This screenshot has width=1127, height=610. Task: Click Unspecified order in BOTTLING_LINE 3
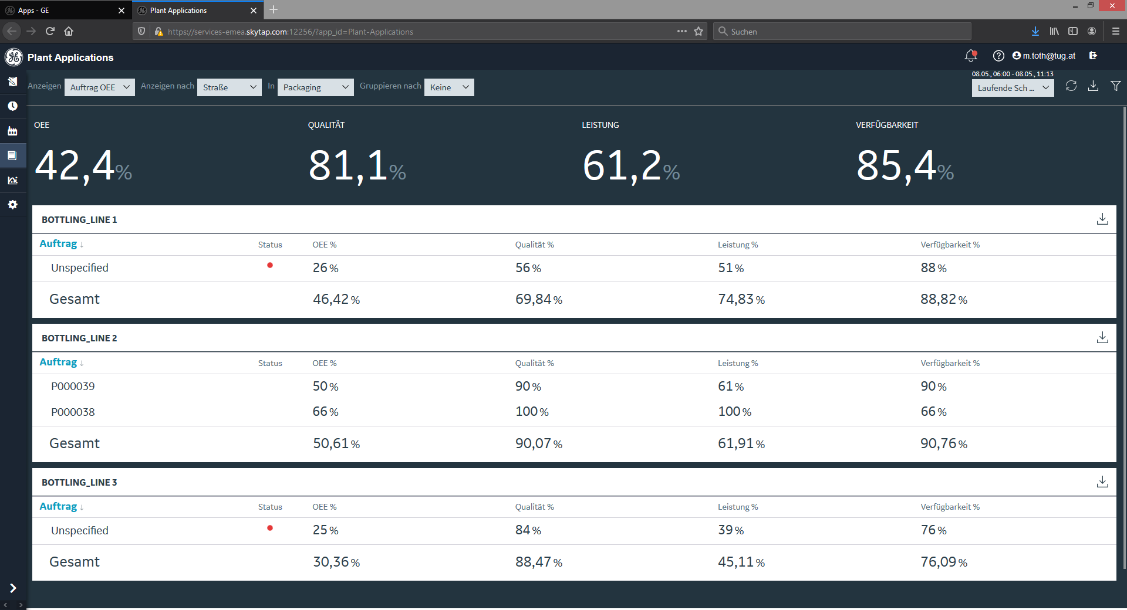coord(80,531)
